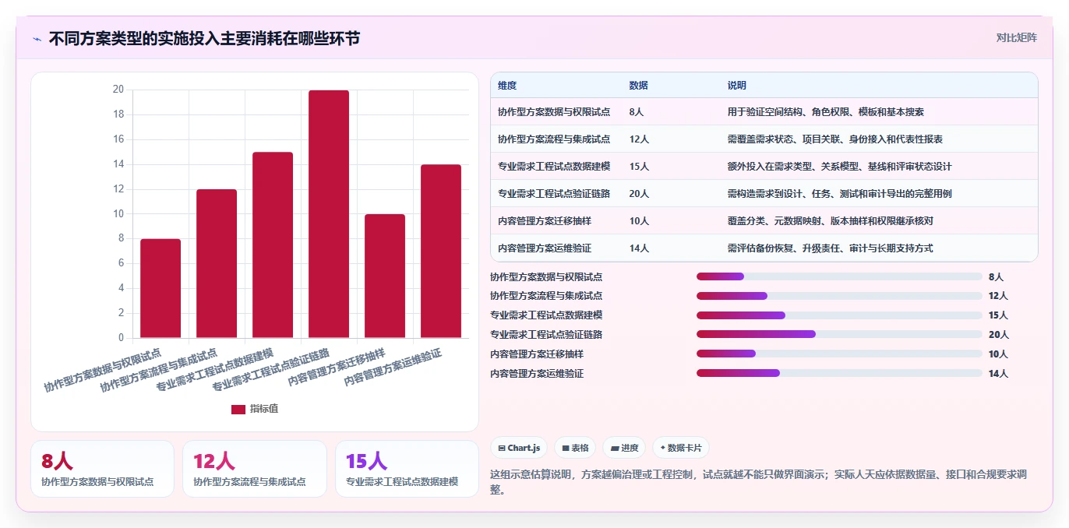1069x528 pixels.
Task: Click the 8人 progress bar
Action: pyautogui.click(x=839, y=276)
